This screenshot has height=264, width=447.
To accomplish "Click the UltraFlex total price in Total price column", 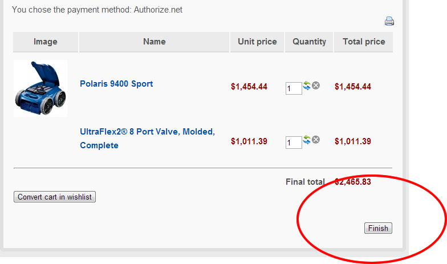I will [353, 141].
